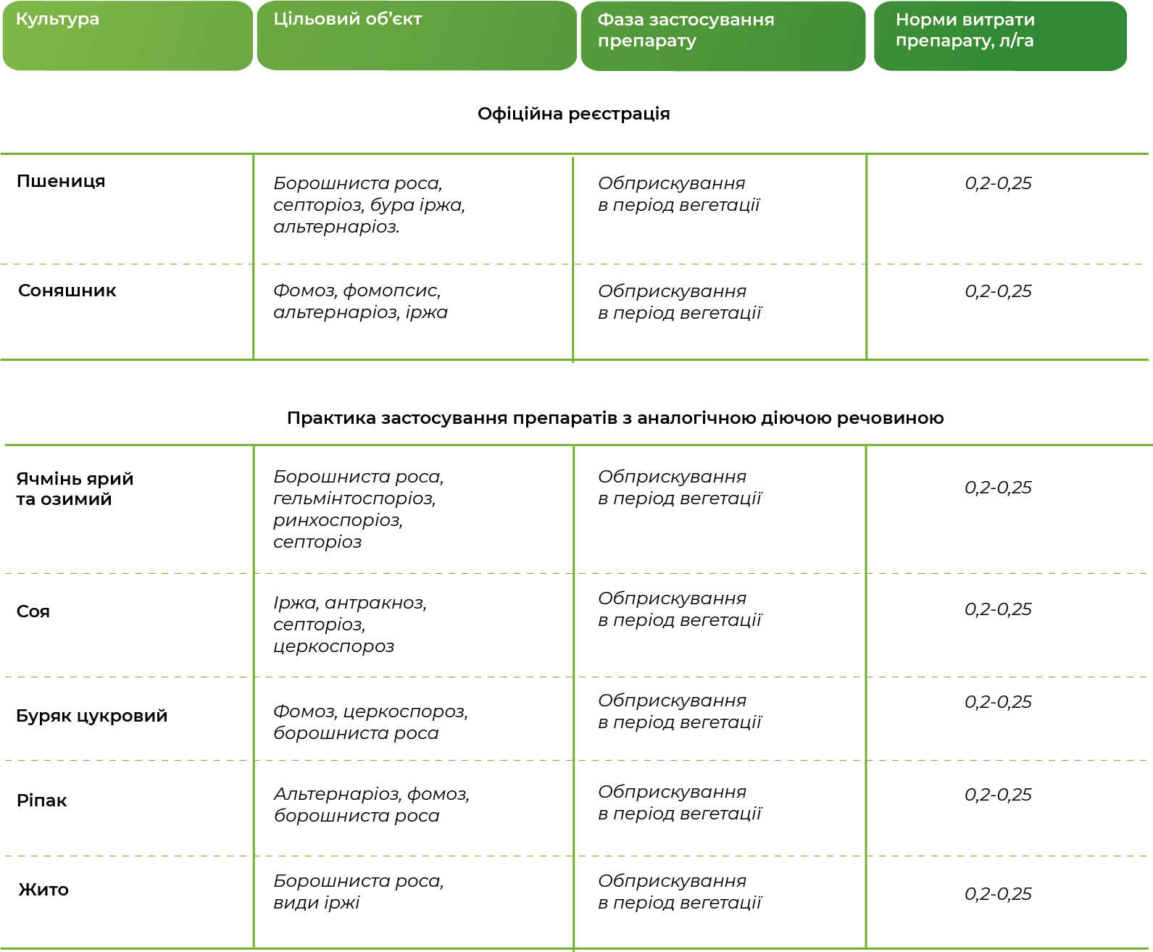Select the Соя crop label
1153x952 pixels.
click(33, 611)
